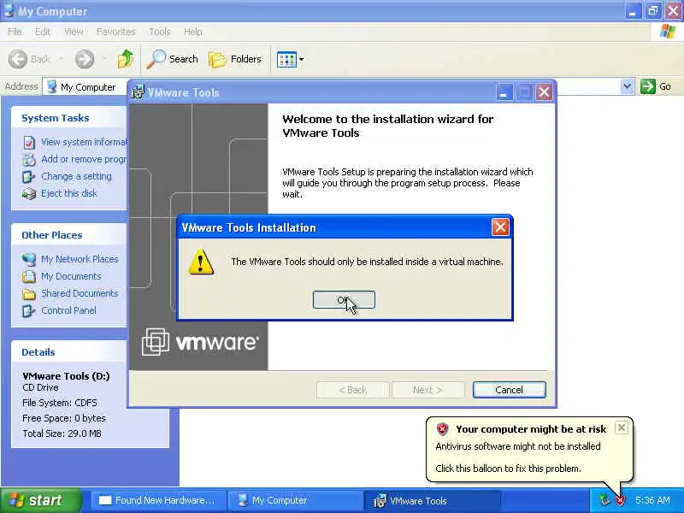
Task: Click the Windows flag logo in menu bar
Action: tap(667, 32)
